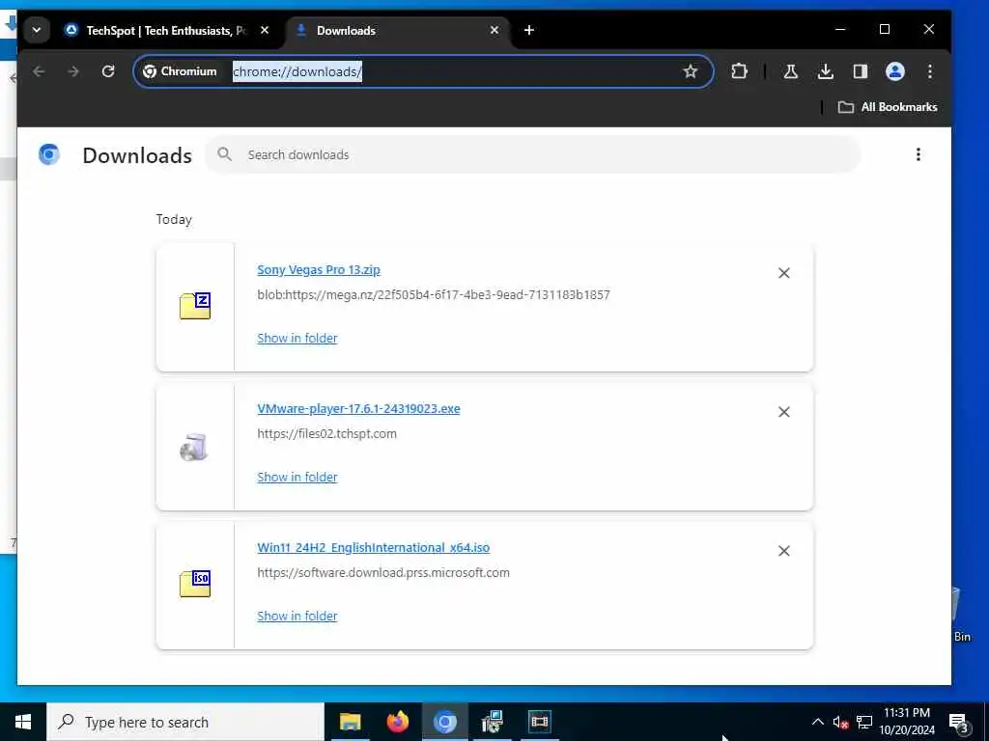The width and height of the screenshot is (989, 741).
Task: Show Win11_24H2 iso in folder
Action: (x=297, y=617)
